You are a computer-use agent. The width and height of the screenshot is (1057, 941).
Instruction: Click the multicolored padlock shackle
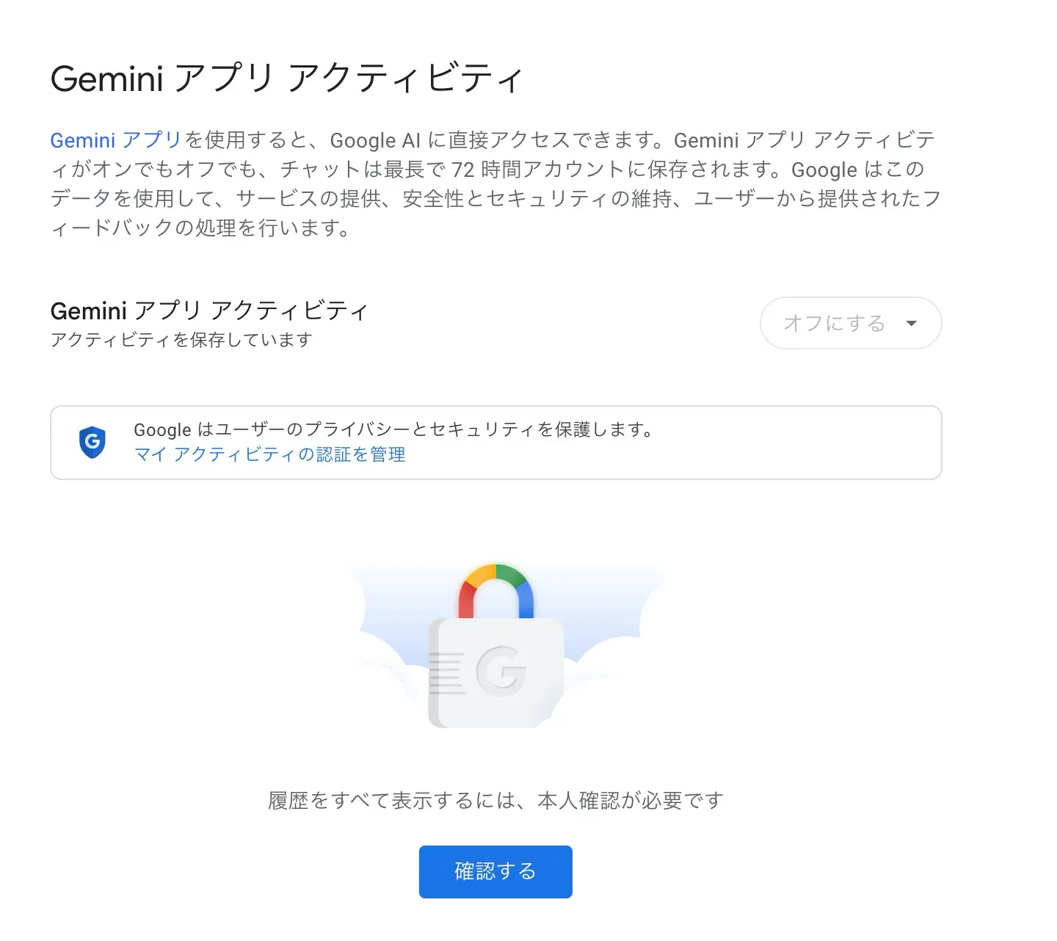click(x=496, y=592)
